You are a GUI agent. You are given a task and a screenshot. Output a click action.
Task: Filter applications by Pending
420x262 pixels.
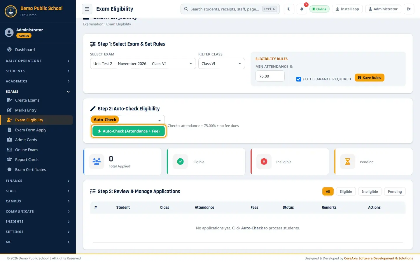click(x=395, y=192)
